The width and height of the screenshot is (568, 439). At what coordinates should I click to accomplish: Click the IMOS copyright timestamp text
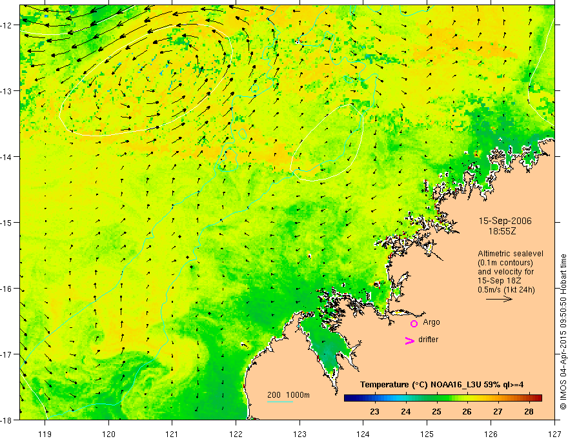pos(563,332)
